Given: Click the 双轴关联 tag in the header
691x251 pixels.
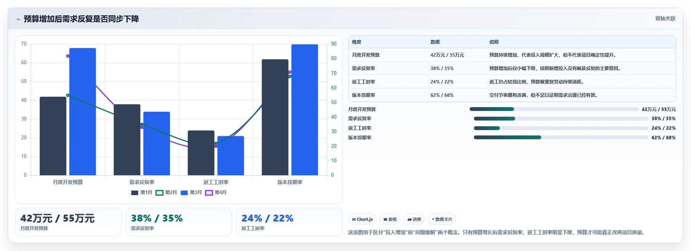Looking at the screenshot, I should coord(665,18).
